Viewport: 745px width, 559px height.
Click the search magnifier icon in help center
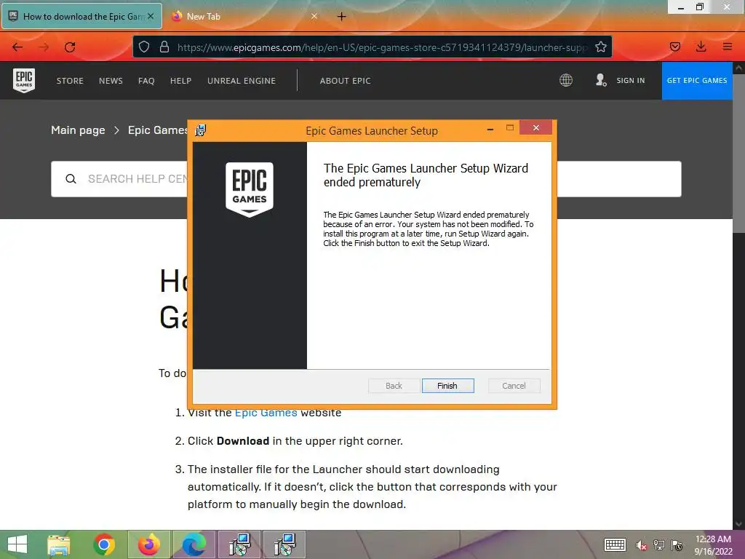[x=71, y=179]
